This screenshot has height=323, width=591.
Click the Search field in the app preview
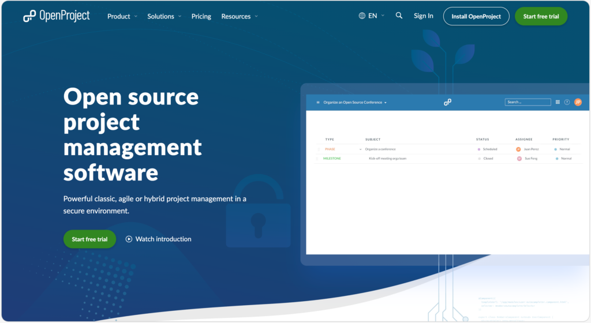point(528,102)
